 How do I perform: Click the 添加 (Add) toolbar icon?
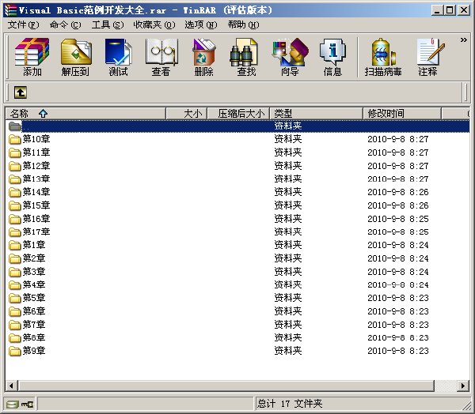tap(32, 57)
